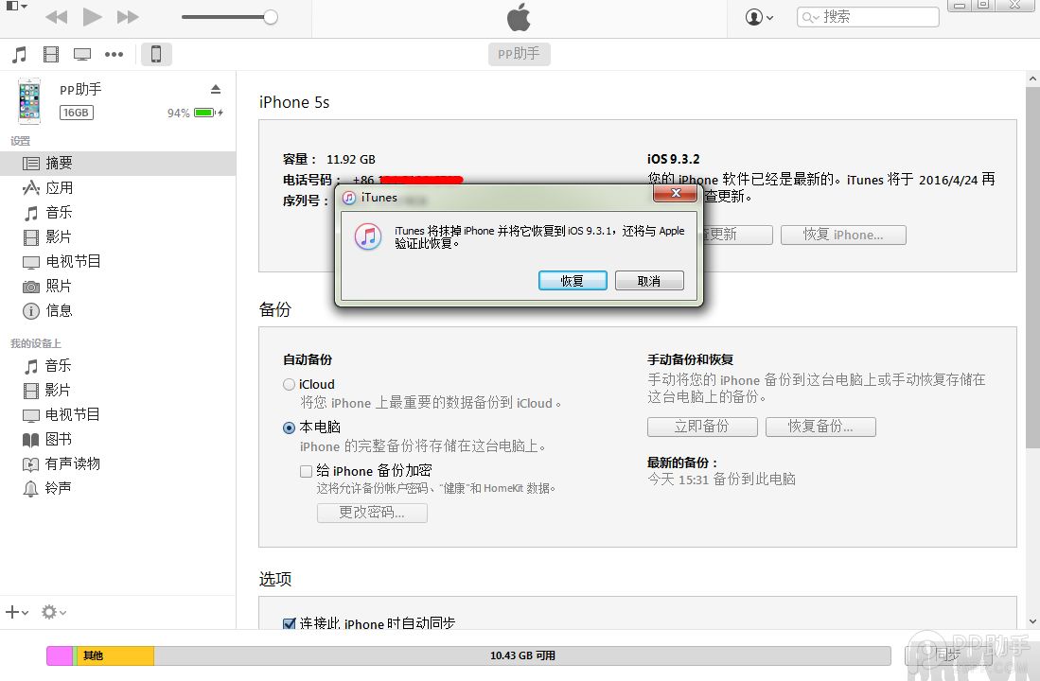Switch to the 信息 section in the sidebar
The height and width of the screenshot is (681, 1040).
tap(53, 311)
